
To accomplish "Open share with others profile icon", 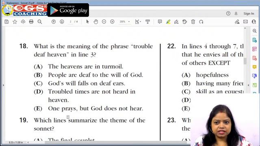I will (x=253, y=21).
